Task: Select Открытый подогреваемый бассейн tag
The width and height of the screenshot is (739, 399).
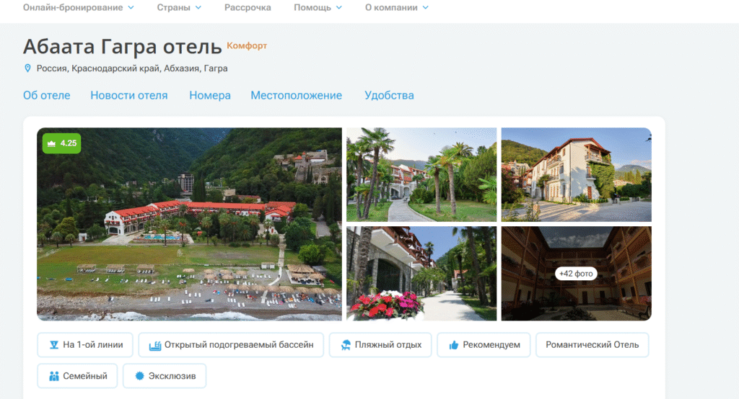Action: pos(231,345)
